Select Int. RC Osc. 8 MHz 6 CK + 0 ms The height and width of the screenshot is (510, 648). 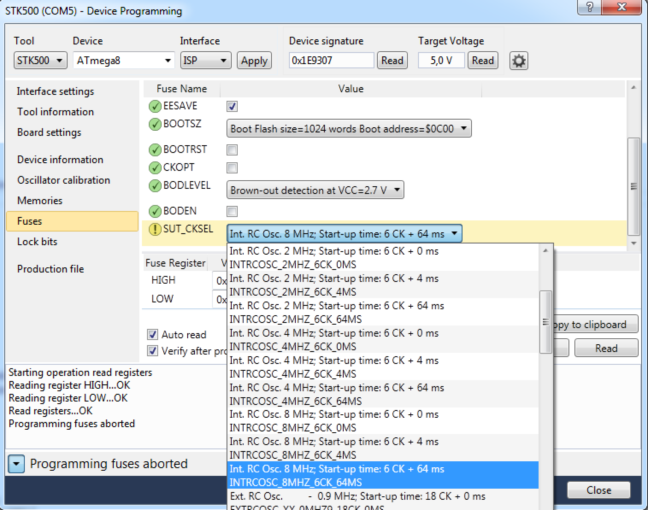(x=383, y=421)
